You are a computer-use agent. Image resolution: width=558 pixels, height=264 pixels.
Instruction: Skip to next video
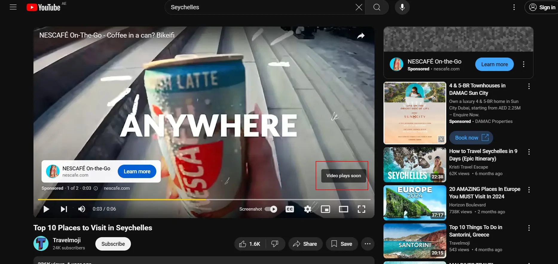[x=64, y=209]
